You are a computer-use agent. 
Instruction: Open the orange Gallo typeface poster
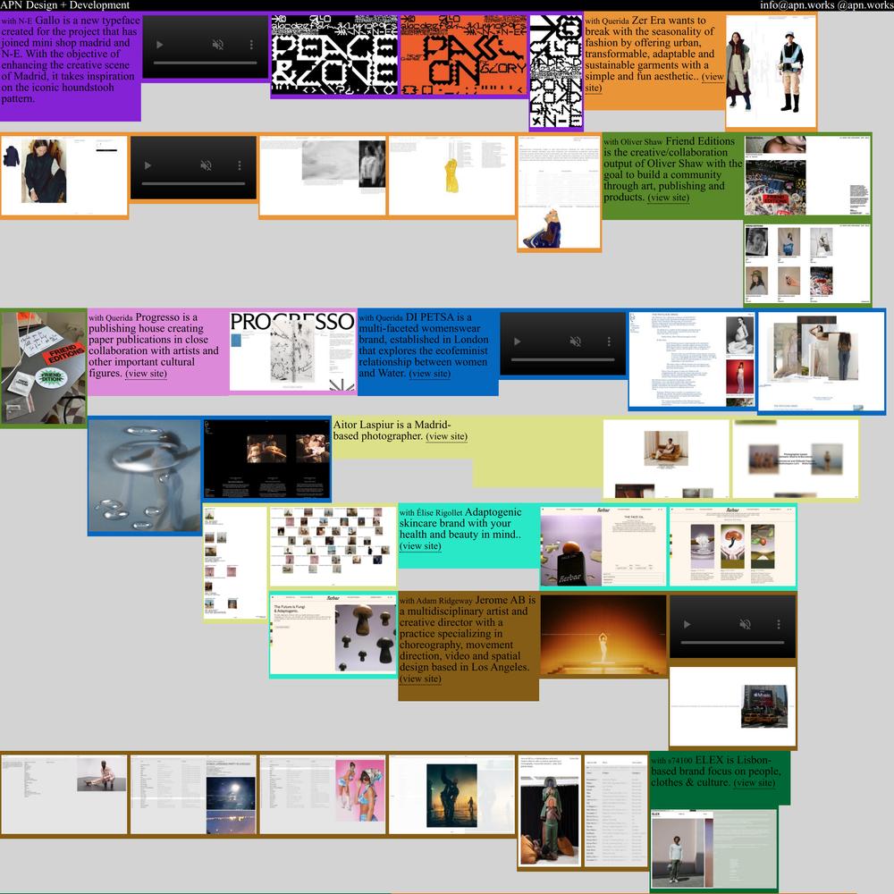click(x=463, y=55)
